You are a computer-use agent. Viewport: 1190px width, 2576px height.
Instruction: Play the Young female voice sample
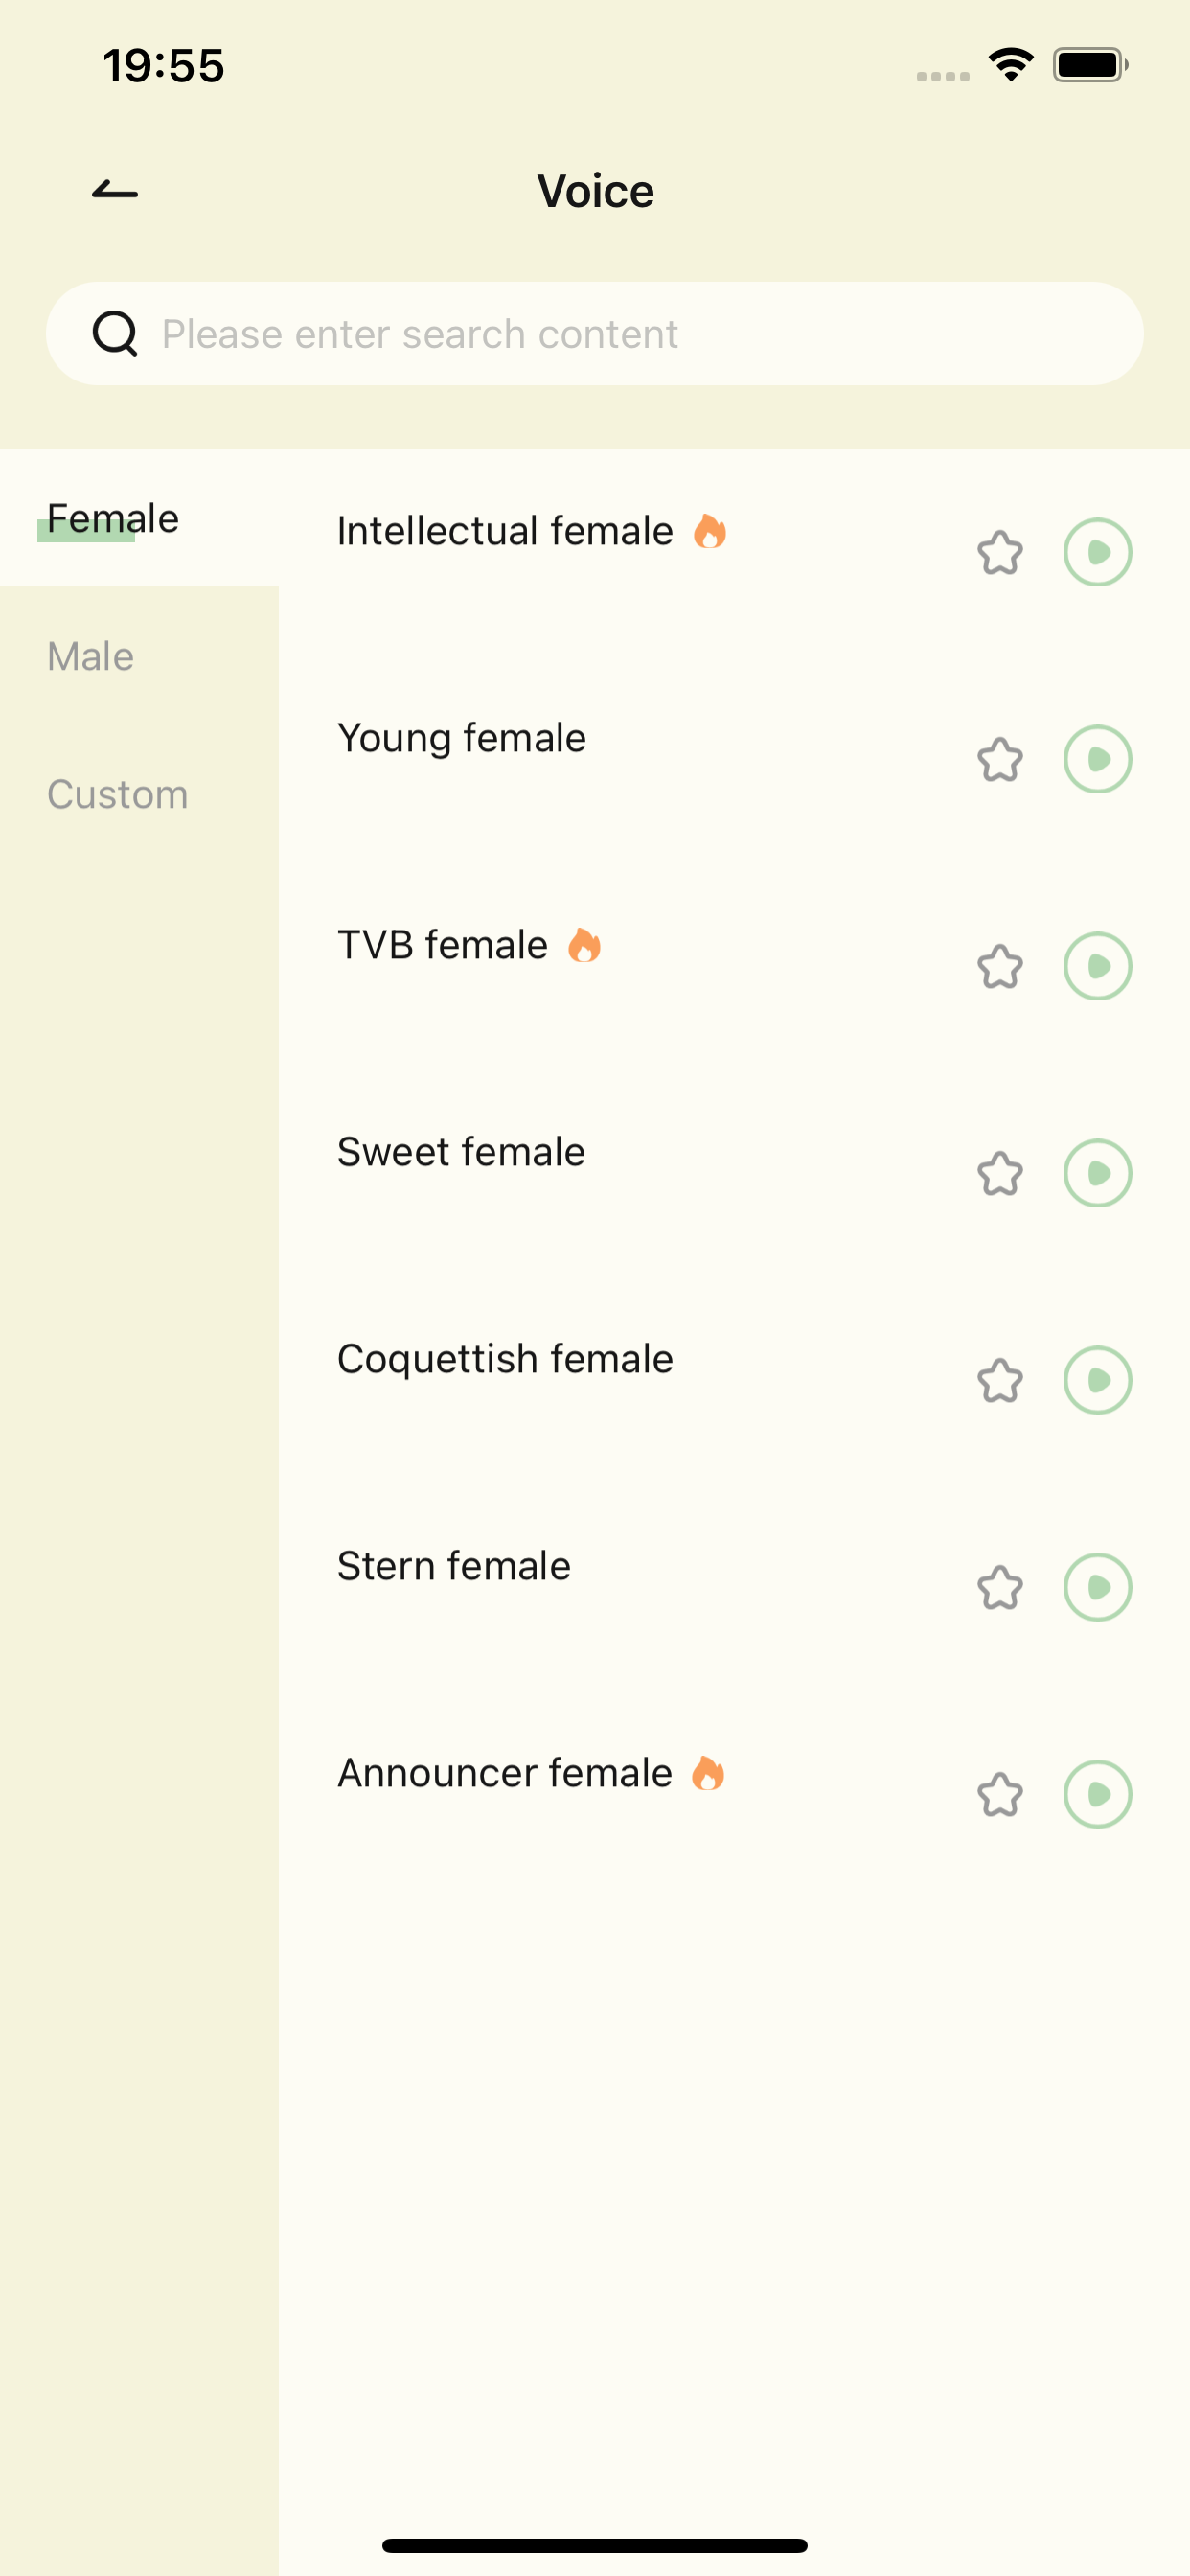[x=1097, y=759]
